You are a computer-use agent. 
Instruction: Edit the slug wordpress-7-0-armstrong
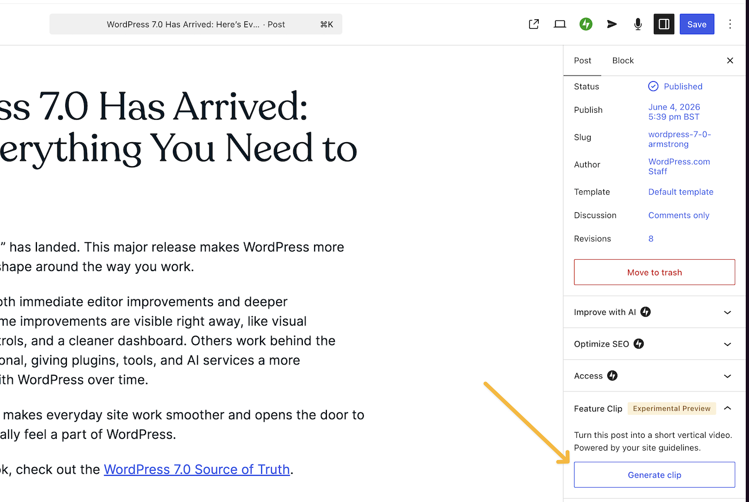(x=679, y=139)
